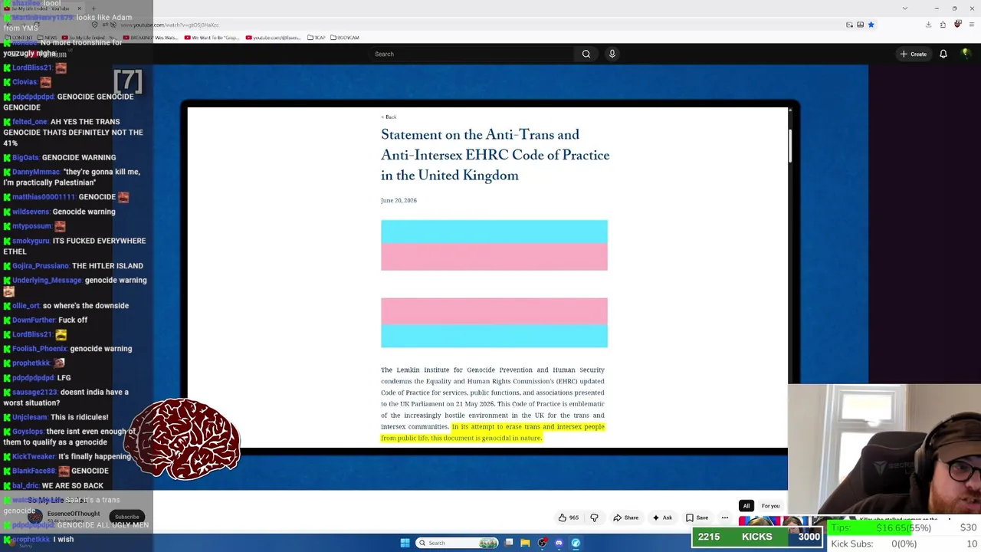Dislike the video with thumbs-down icon
Screen dimensions: 981x552
(594, 517)
